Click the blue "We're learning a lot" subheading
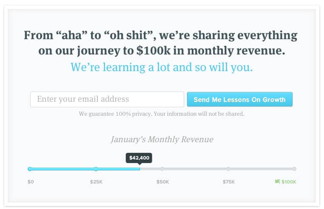324x209 pixels. [x=162, y=67]
